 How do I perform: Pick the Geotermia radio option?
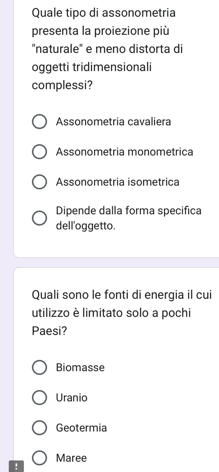pos(39,428)
